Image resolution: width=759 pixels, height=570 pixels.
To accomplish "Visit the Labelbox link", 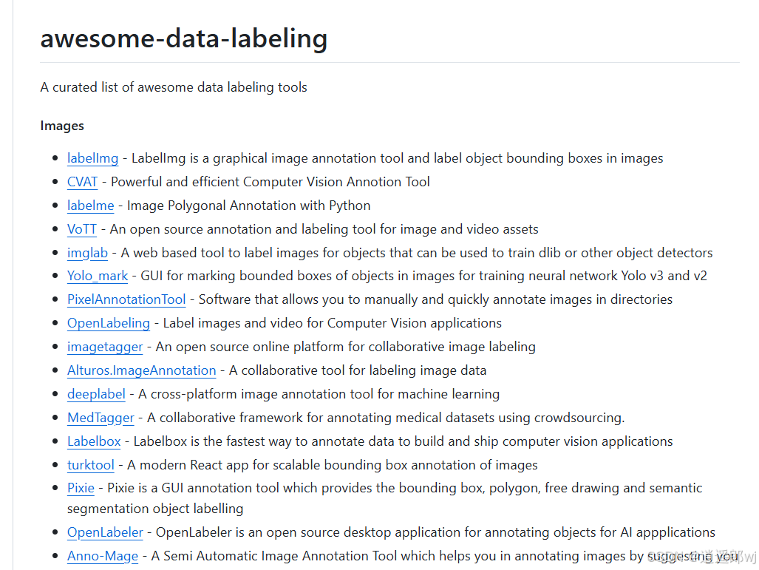I will click(x=94, y=441).
